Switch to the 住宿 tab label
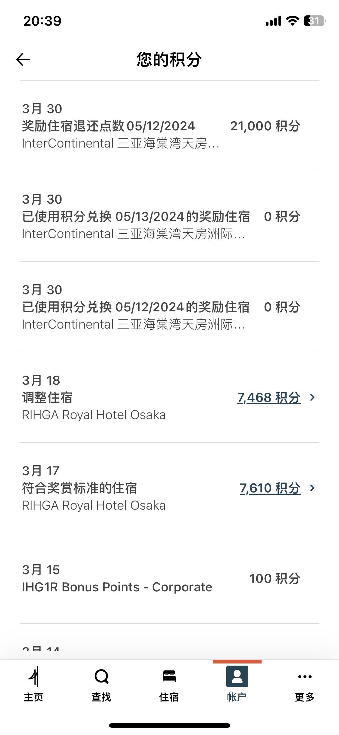The height and width of the screenshot is (735, 339). (x=169, y=697)
